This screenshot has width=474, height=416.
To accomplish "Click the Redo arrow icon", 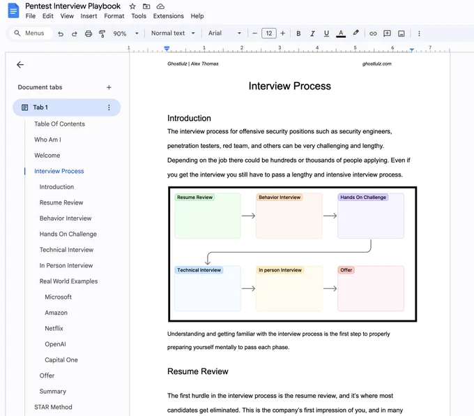I will tap(75, 34).
